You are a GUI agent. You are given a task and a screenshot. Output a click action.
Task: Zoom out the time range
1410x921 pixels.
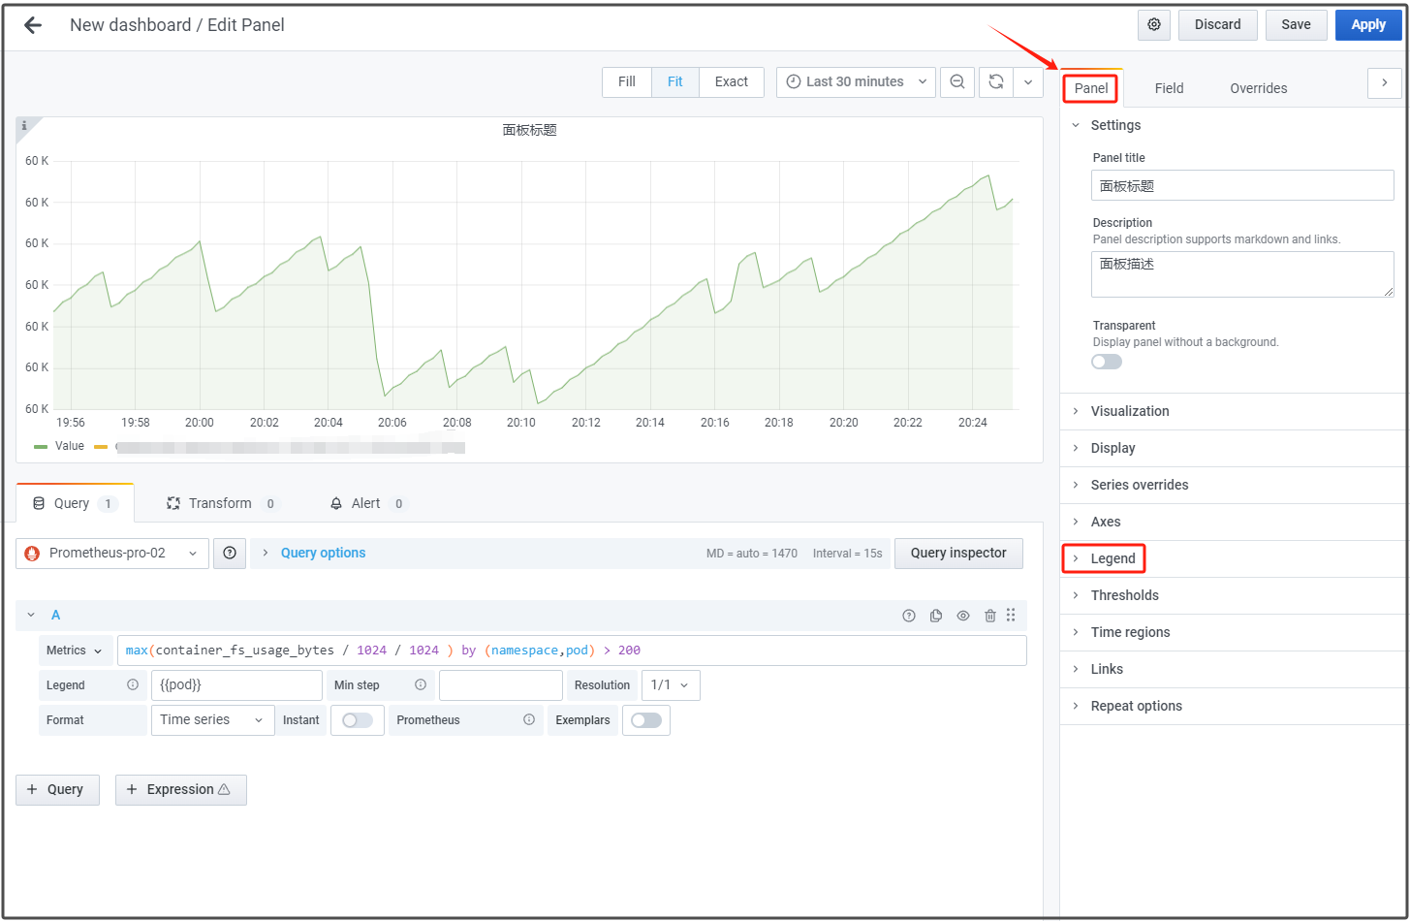[957, 82]
